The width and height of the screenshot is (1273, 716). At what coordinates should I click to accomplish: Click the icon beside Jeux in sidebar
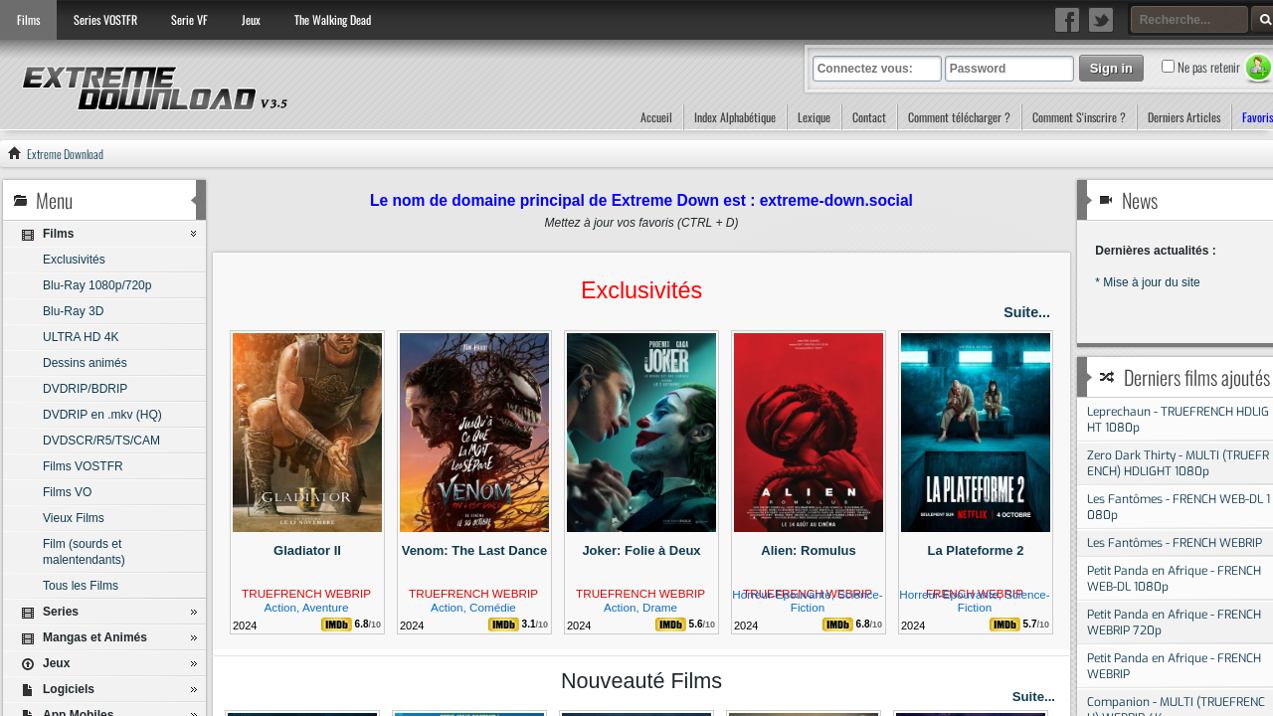pyautogui.click(x=28, y=663)
